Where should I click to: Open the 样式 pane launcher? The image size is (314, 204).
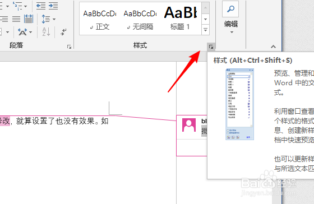pyautogui.click(x=211, y=47)
